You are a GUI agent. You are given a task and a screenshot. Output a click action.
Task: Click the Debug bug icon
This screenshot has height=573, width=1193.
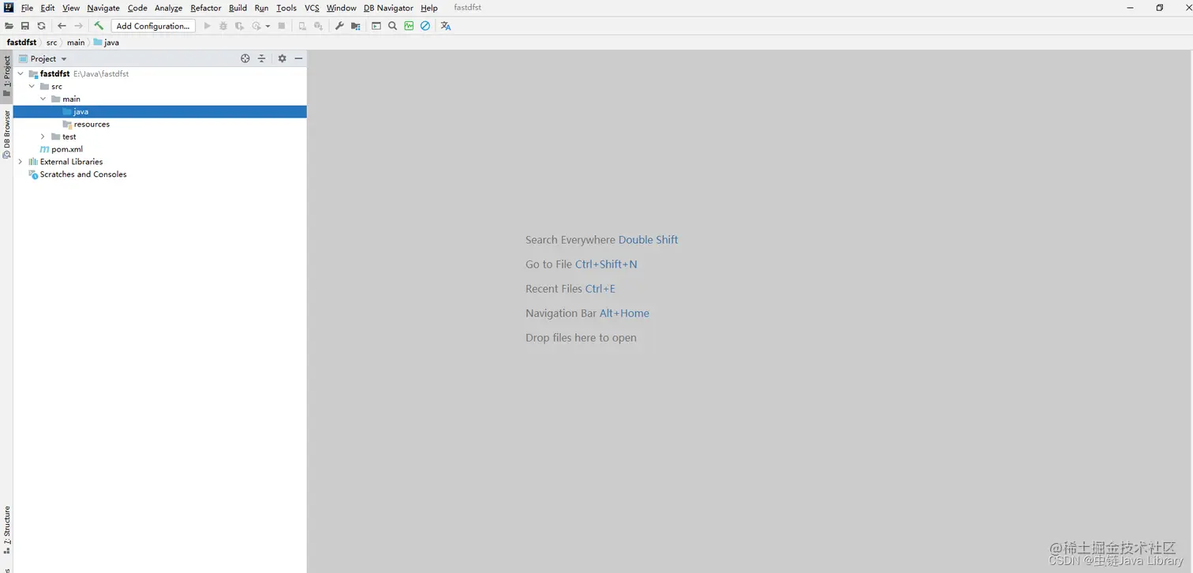tap(223, 26)
